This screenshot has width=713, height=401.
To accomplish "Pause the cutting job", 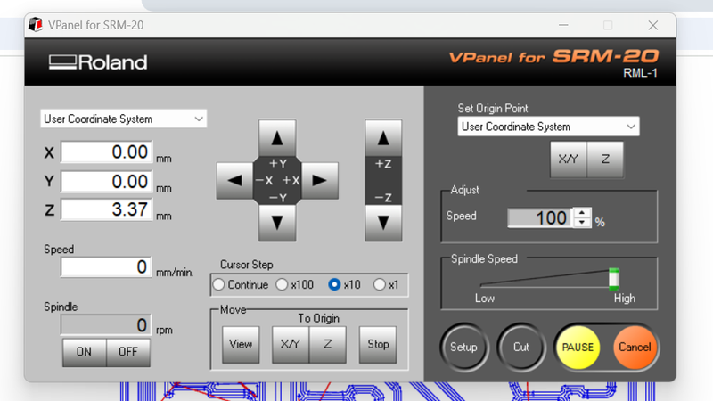I will pos(578,348).
